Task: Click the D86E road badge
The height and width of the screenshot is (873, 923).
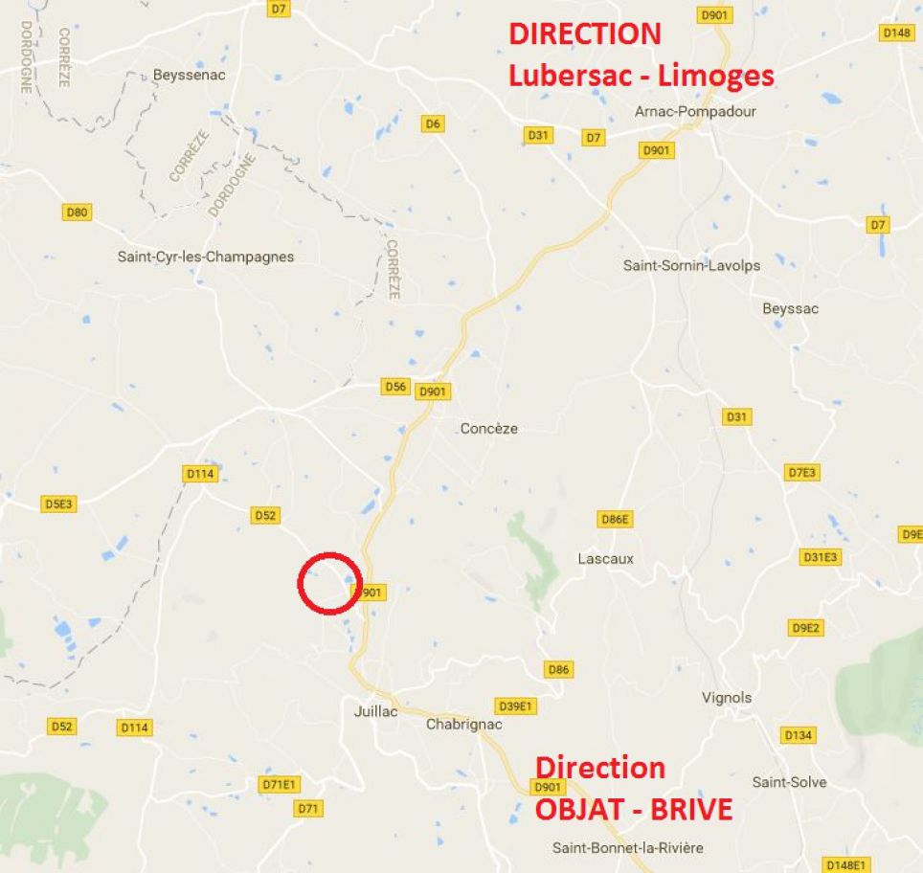Action: point(615,519)
